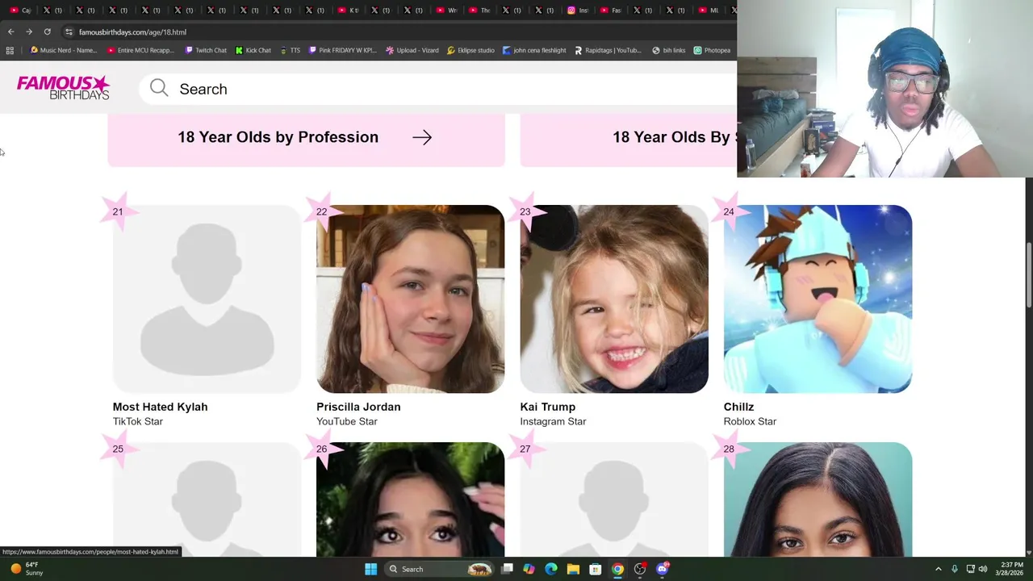Switch to the YouTube tab labeled The
This screenshot has height=581, width=1033.
pos(479,10)
